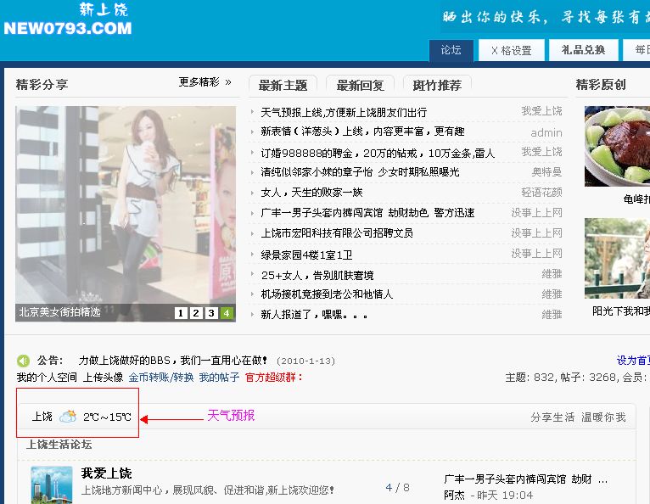Open the 上饶生活论坛 category heading
650x504 pixels.
pyautogui.click(x=59, y=445)
